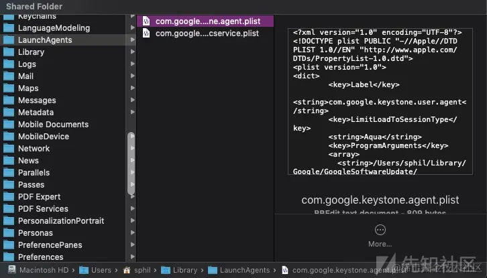Select the PDF Expert folder icon

point(9,197)
